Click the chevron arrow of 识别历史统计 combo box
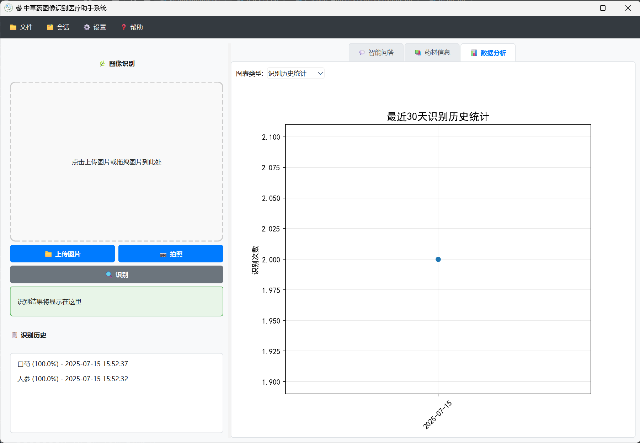 pos(320,73)
